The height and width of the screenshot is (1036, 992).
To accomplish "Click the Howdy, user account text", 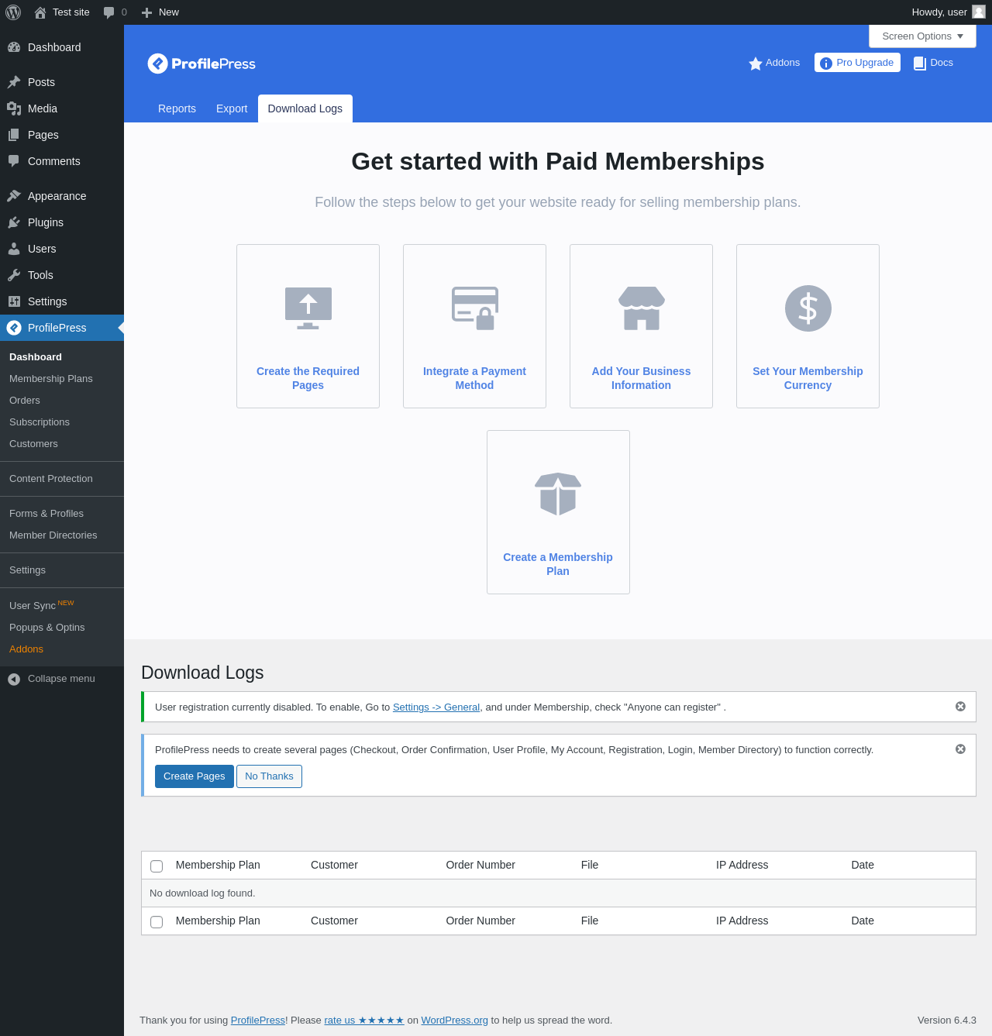I will pos(939,12).
